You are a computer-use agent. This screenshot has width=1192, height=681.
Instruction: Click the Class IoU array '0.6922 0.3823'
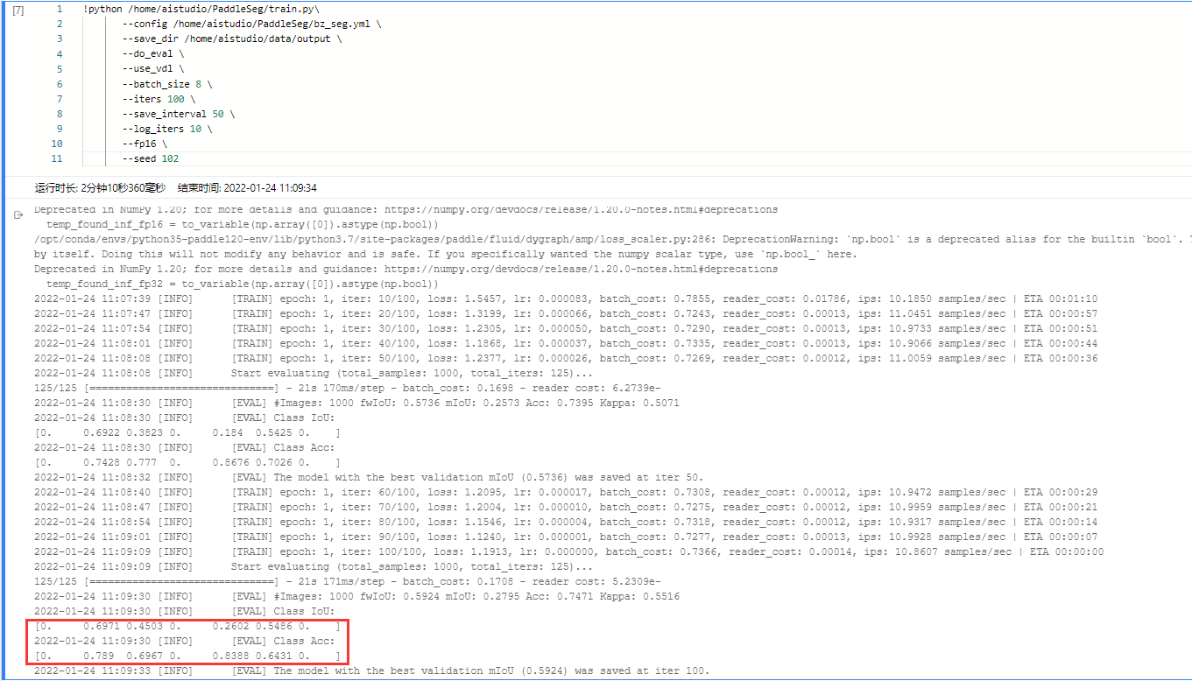tap(187, 432)
